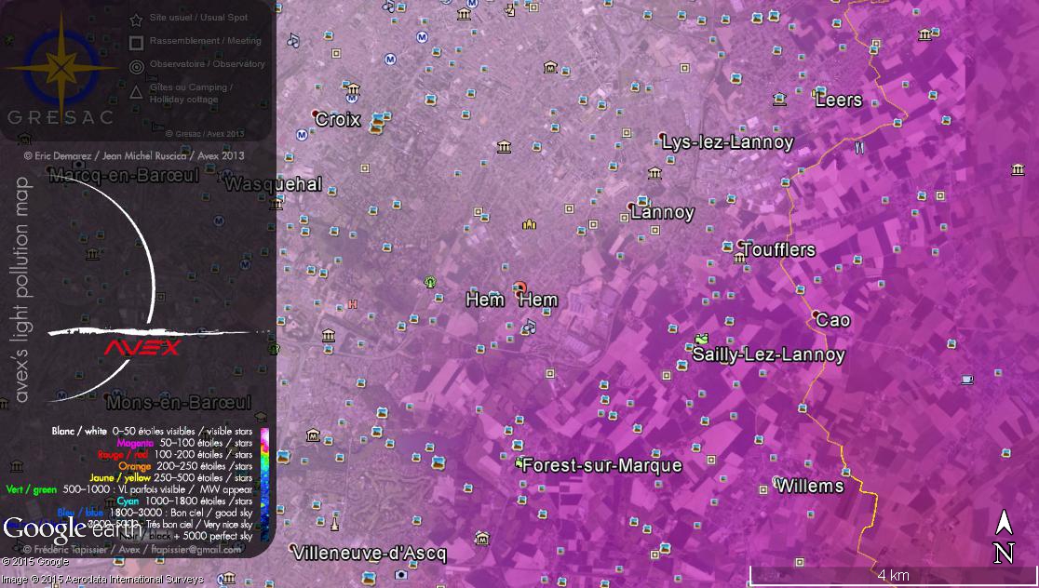Select the obelisk monument icon above Villeneuve-d'Ascq
The width and height of the screenshot is (1039, 588).
click(334, 523)
